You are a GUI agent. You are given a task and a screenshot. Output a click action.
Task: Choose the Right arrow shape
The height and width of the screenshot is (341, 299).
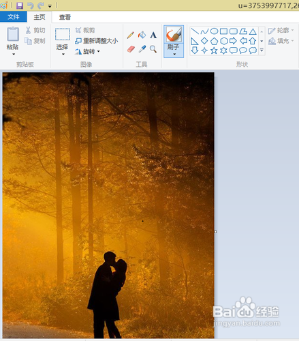[x=234, y=41]
